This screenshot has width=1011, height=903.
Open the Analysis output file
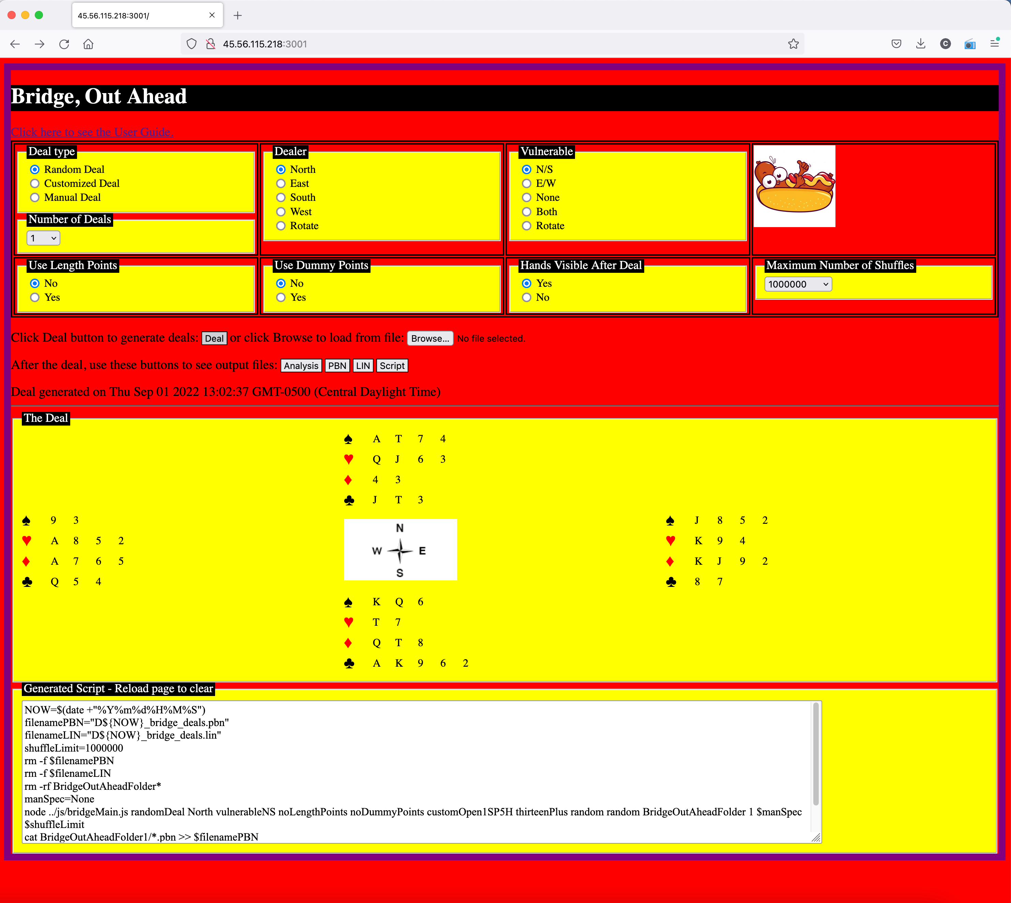point(301,366)
